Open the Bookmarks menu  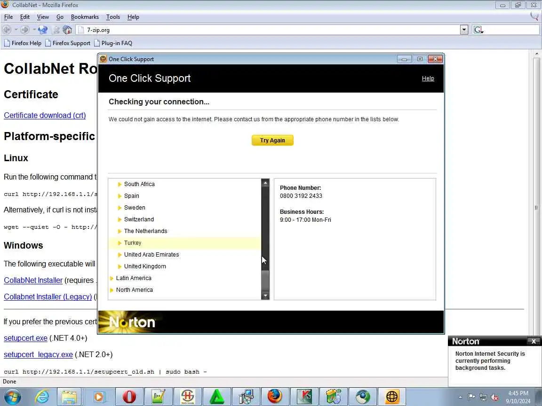click(85, 17)
